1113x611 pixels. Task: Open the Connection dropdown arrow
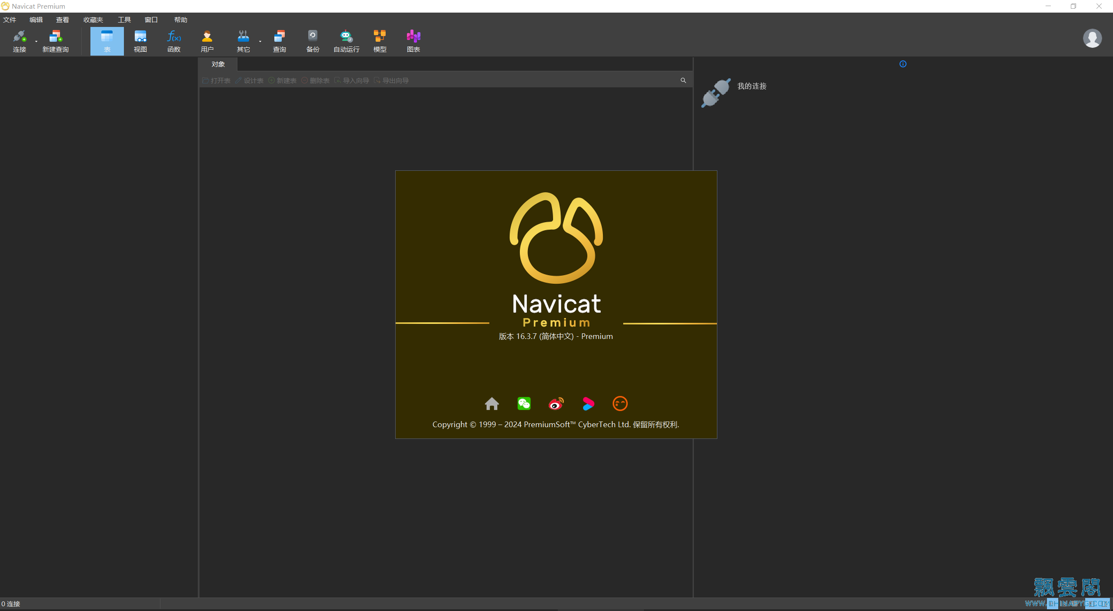pos(36,42)
